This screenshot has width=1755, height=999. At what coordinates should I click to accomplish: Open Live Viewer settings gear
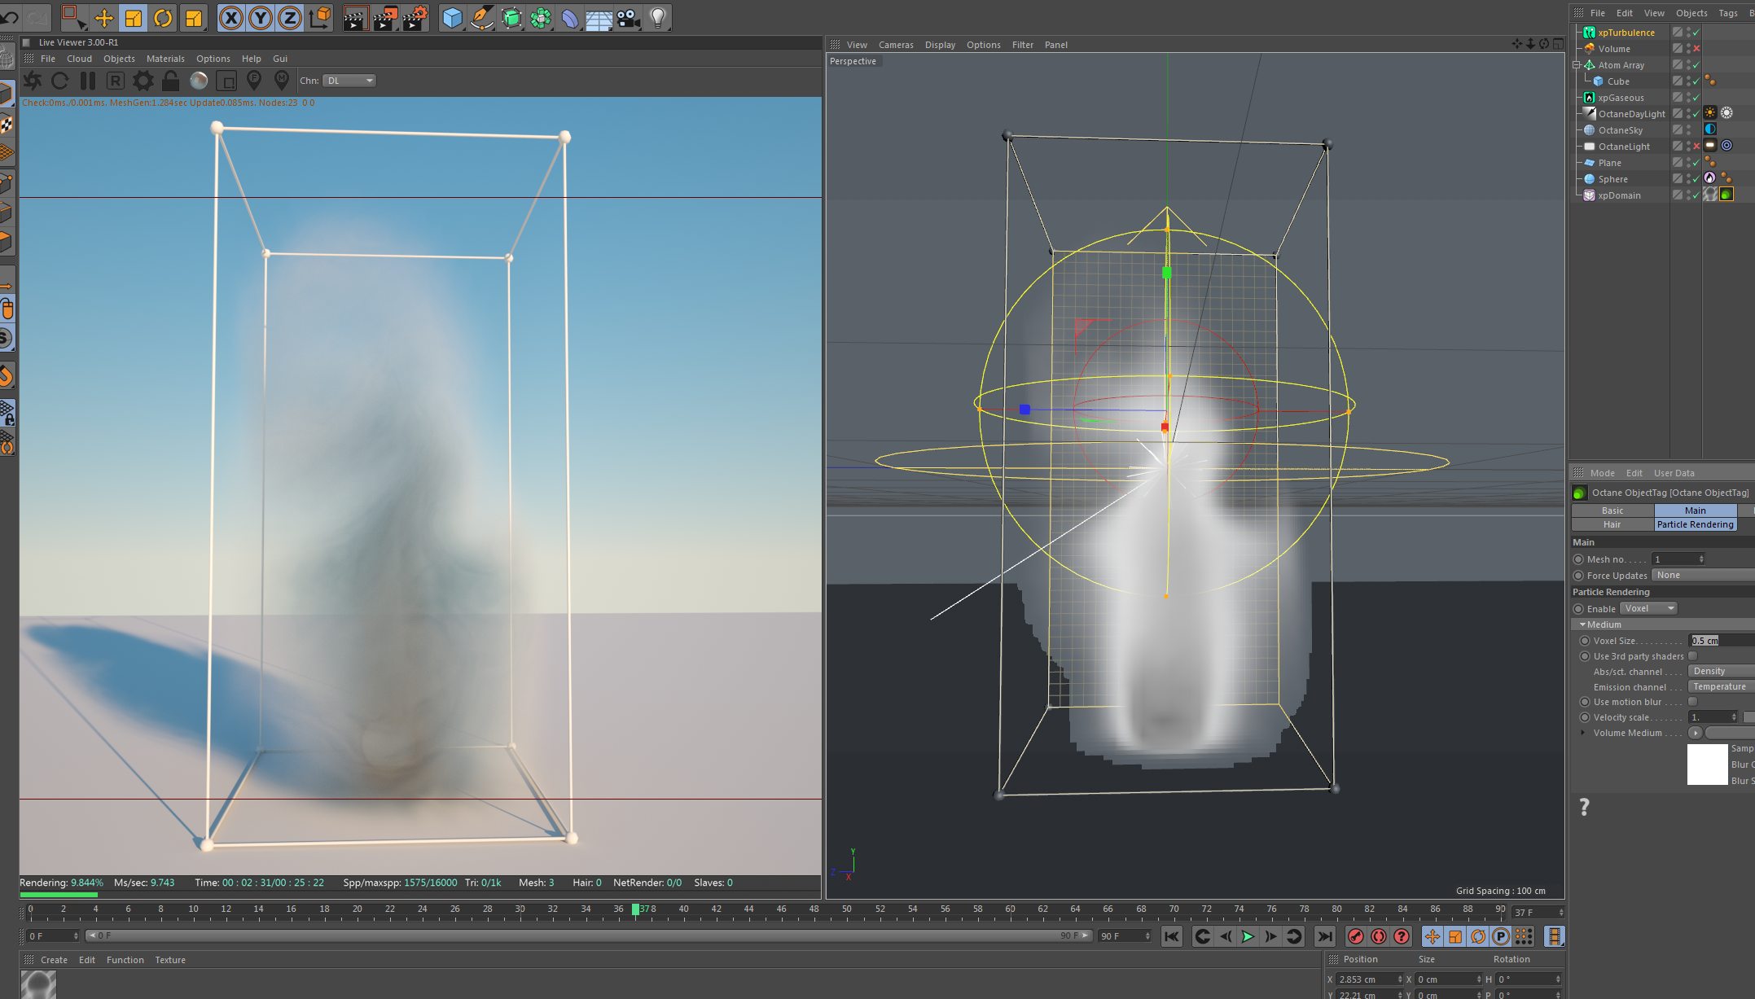tap(143, 81)
